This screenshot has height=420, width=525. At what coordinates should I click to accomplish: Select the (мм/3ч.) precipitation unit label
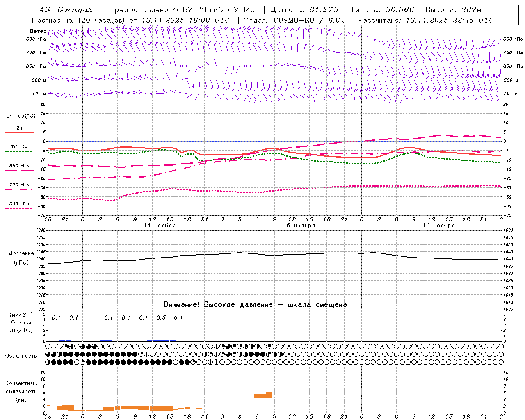click(x=21, y=315)
